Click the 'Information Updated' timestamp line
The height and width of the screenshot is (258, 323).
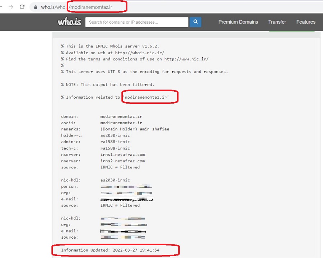(110, 250)
